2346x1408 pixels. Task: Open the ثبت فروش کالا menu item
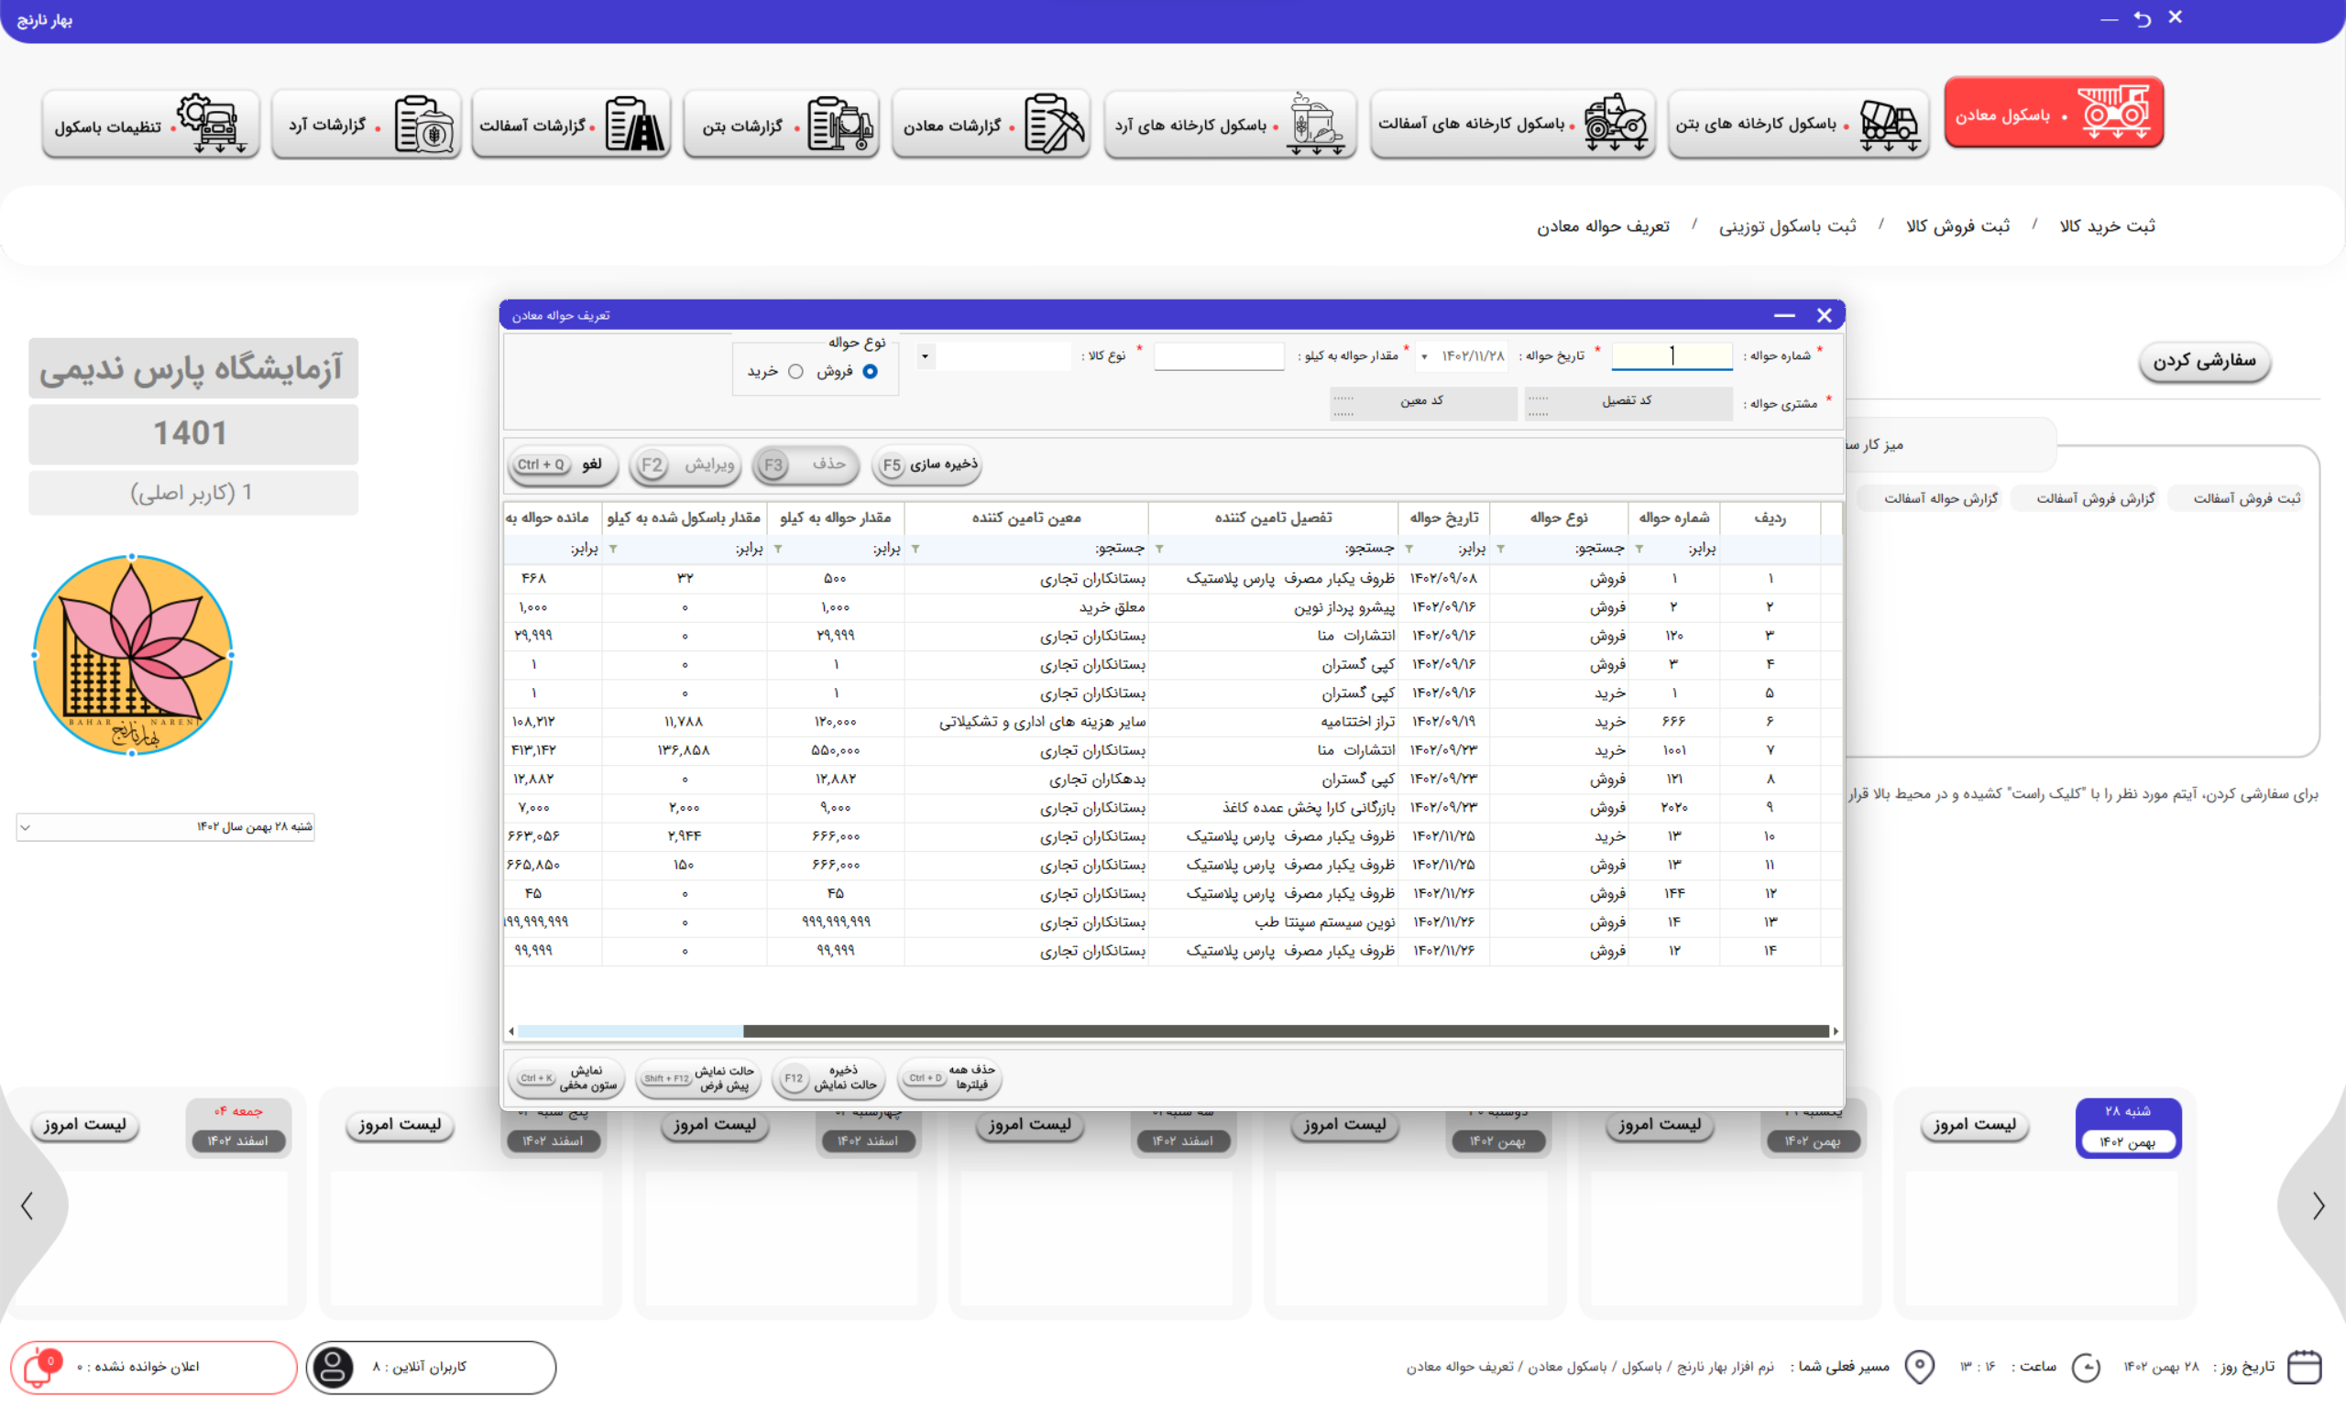(1957, 225)
